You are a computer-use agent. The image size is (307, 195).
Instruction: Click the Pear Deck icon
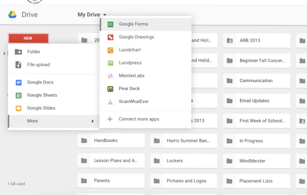(110, 89)
